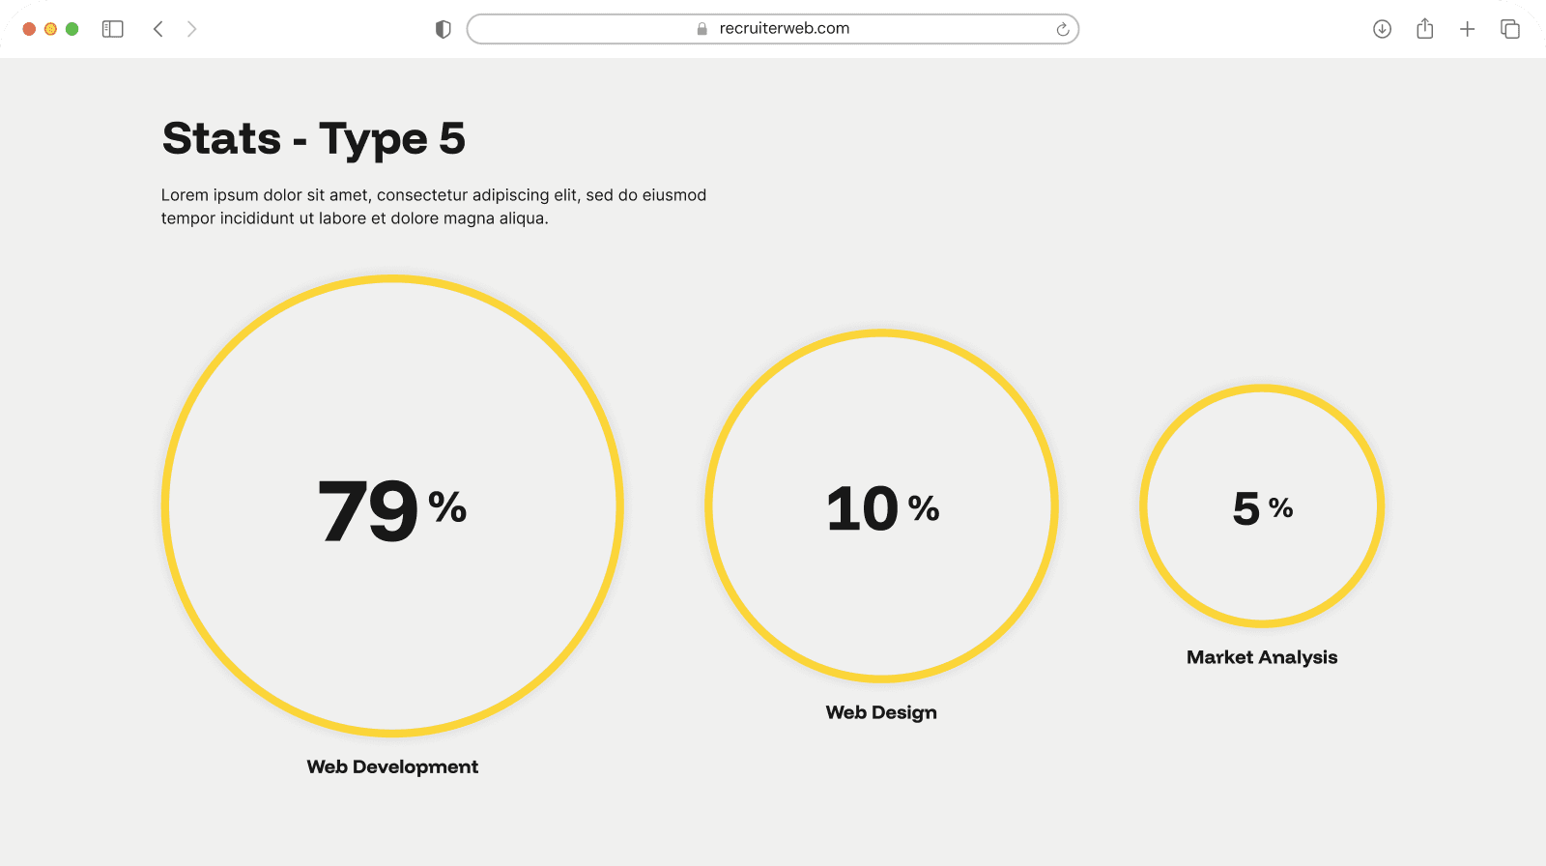
Task: Open the share sheet
Action: pos(1424,29)
